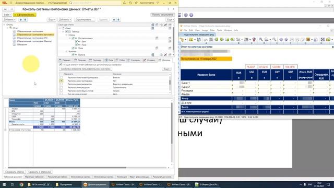Viewport: 334px width, 188px height.
Task: Open the Еще dropdown above reports tree
Action: click(x=52, y=20)
